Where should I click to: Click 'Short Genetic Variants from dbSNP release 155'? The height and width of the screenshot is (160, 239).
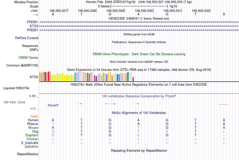(139, 62)
